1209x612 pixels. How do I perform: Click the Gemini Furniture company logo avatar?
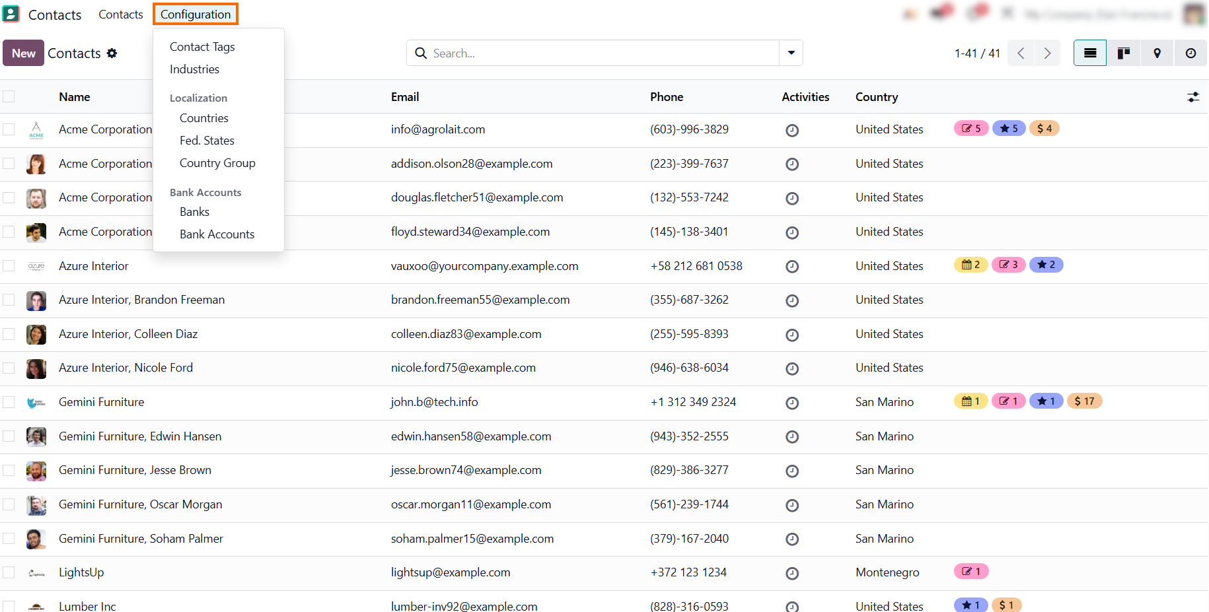(x=36, y=402)
